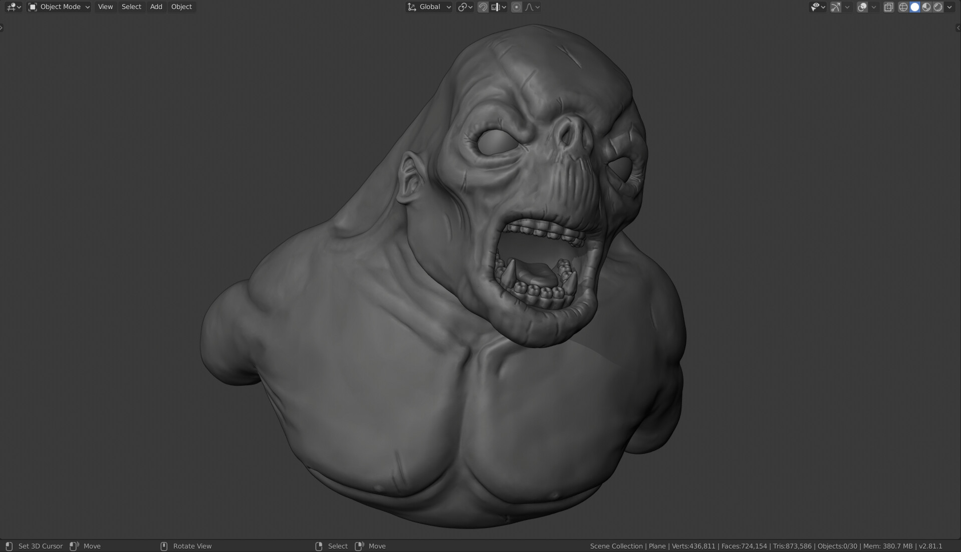Enable Rendered viewport shading

(x=938, y=7)
